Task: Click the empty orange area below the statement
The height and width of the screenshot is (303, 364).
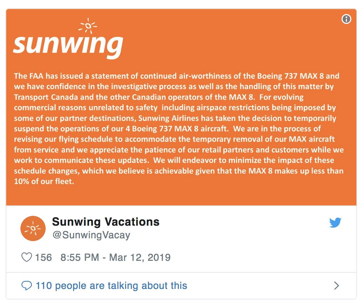Action: [x=181, y=195]
